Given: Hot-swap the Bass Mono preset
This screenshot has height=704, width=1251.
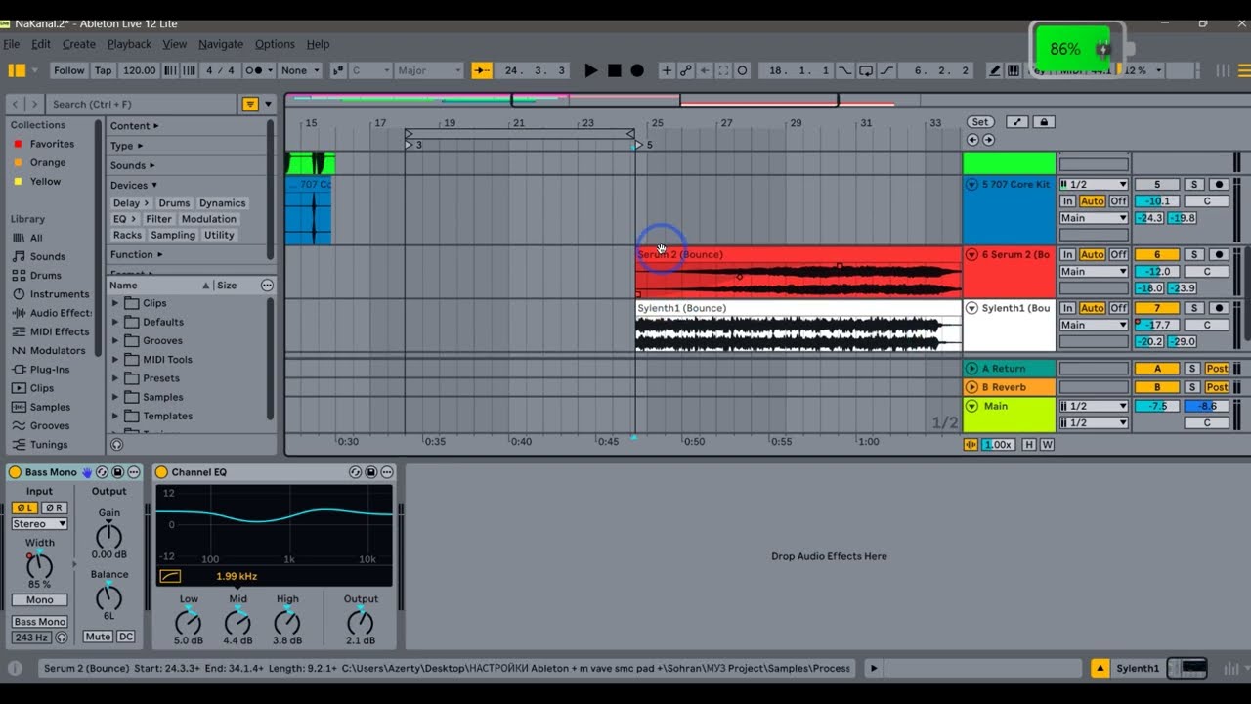Looking at the screenshot, I should pos(102,472).
